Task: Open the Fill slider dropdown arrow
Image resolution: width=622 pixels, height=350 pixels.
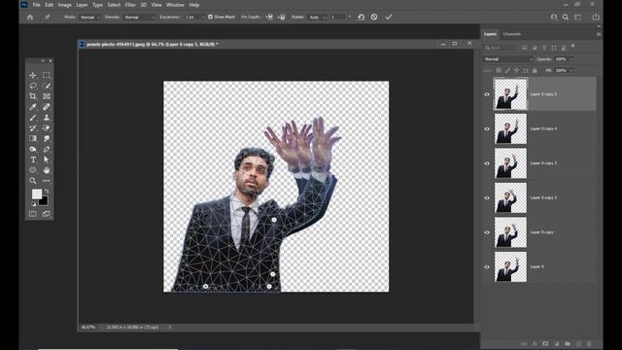Action: pyautogui.click(x=571, y=70)
